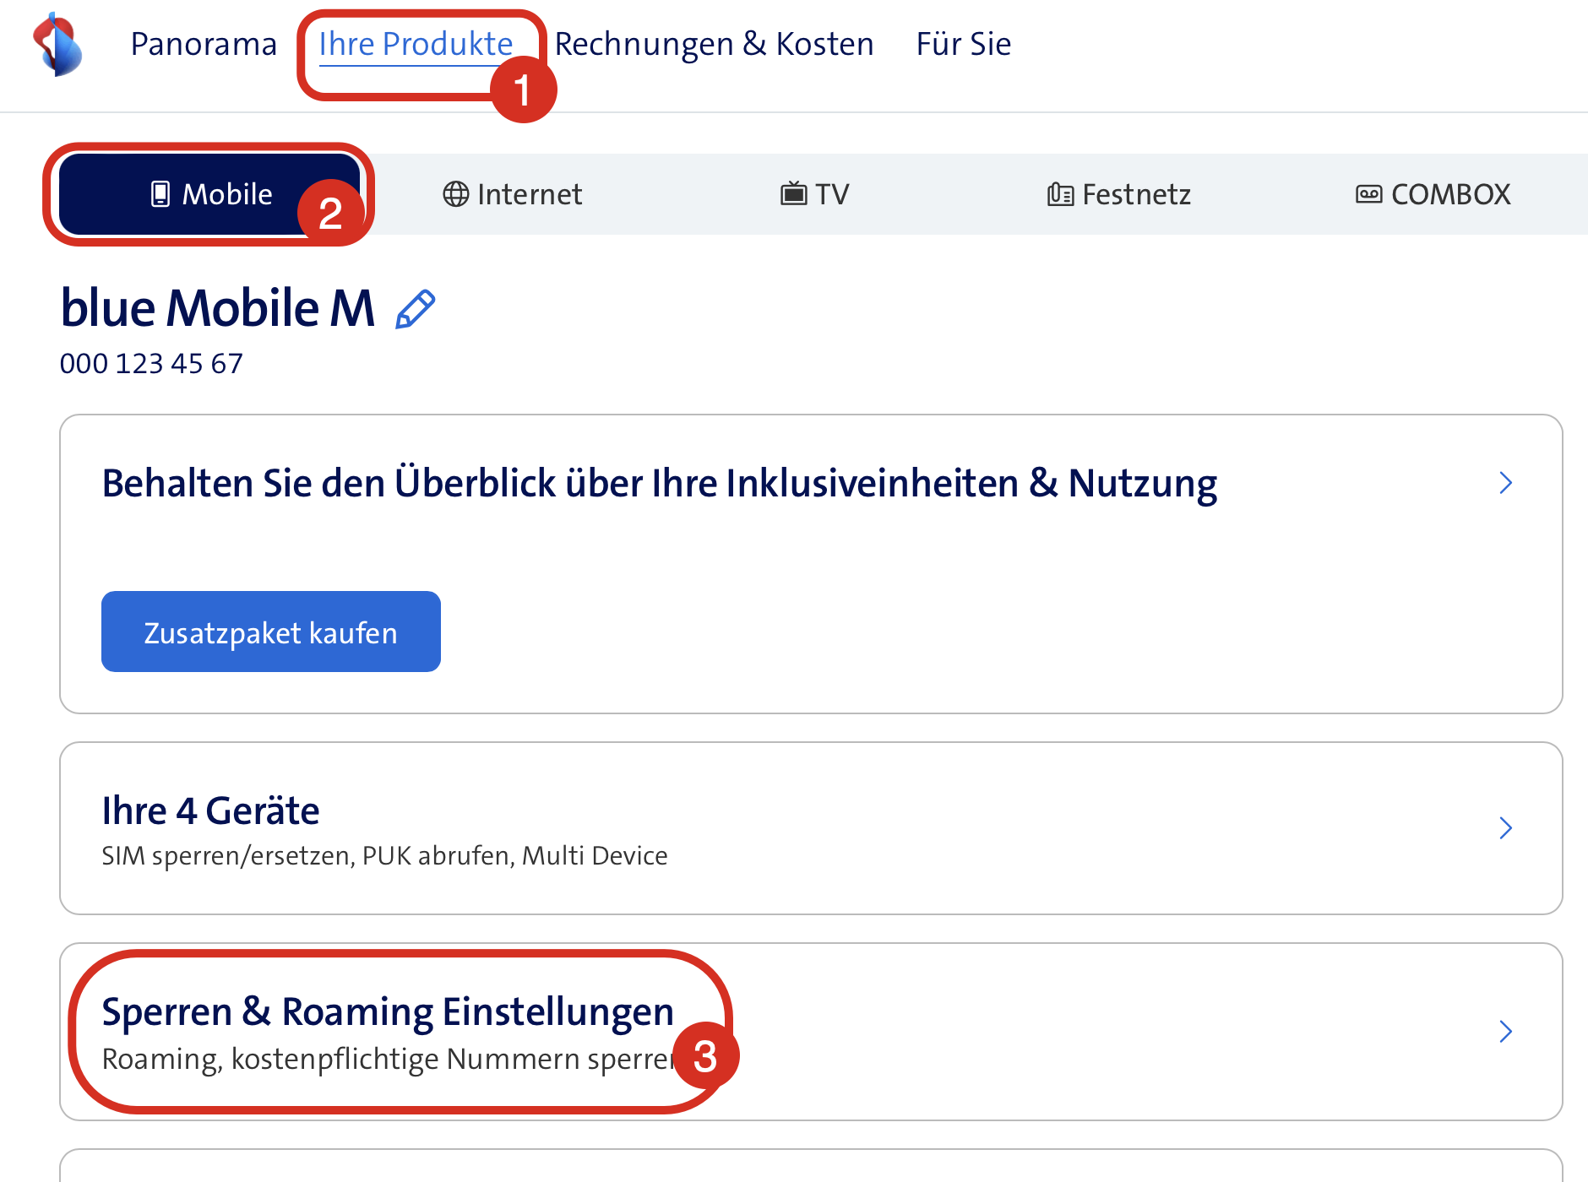Expand the Inklusiveinheiten & Nutzung chevron

(1505, 483)
